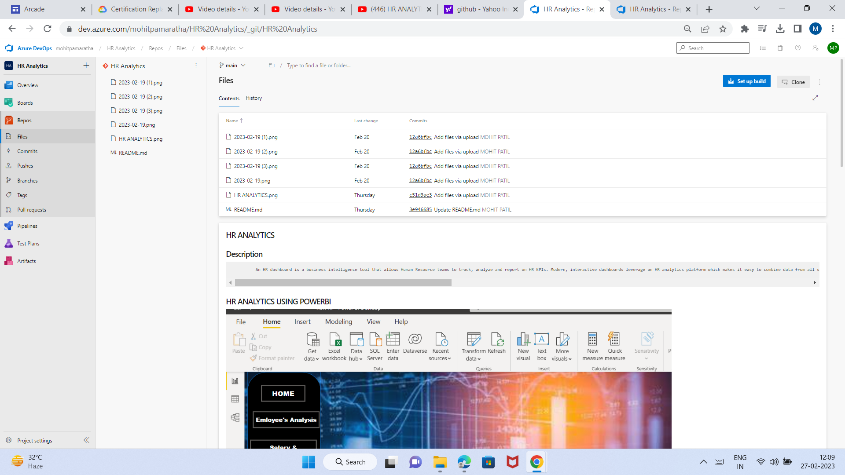Switch to the History tab

point(253,98)
